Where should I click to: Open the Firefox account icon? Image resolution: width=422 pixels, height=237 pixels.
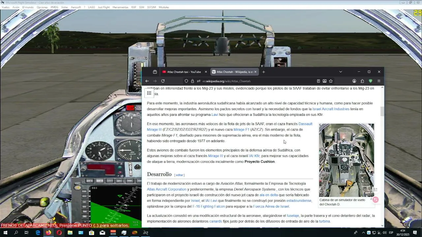pyautogui.click(x=354, y=81)
